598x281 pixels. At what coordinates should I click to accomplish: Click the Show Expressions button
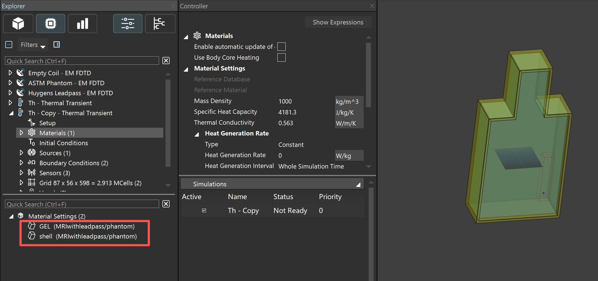[338, 22]
